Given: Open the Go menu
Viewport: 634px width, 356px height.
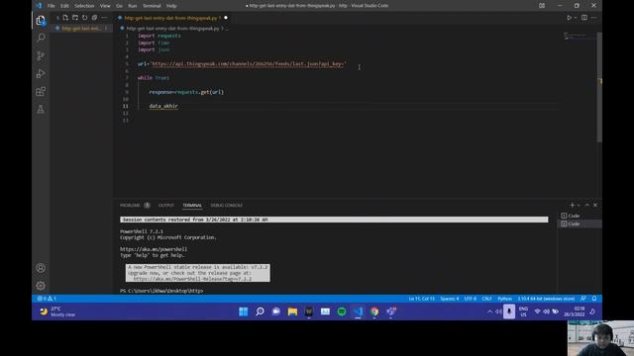Looking at the screenshot, I should [x=119, y=6].
